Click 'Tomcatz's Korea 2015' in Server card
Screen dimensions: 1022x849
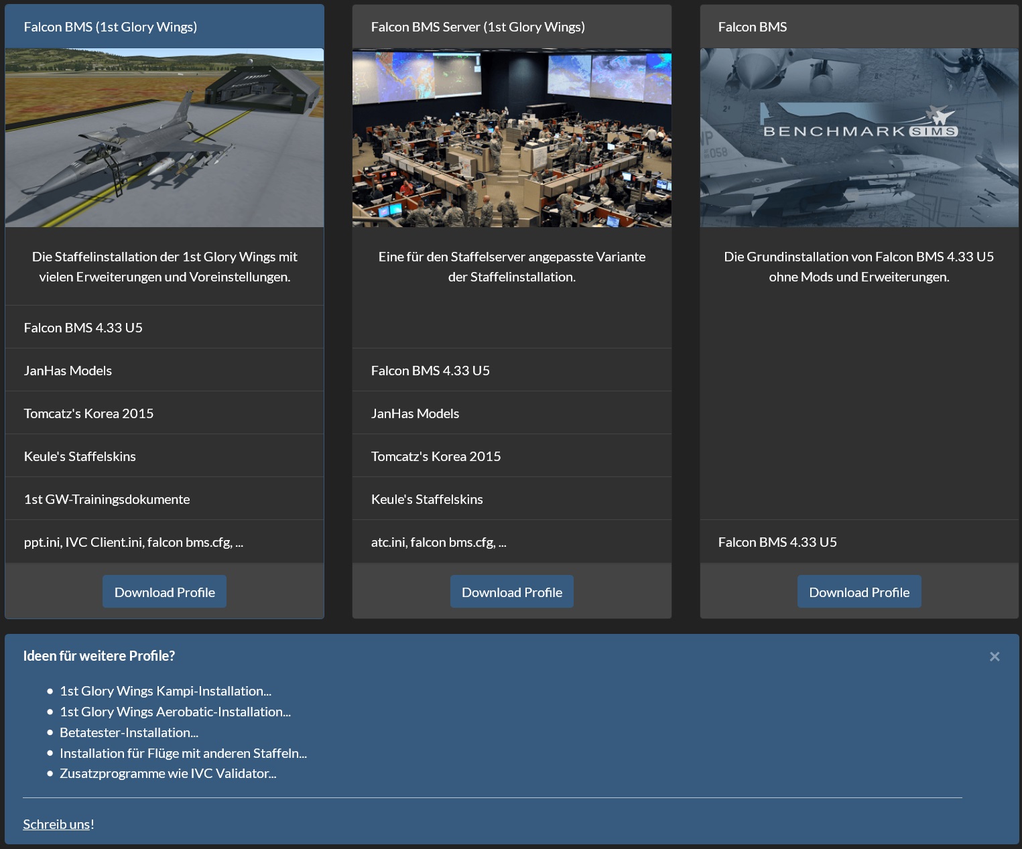click(512, 456)
